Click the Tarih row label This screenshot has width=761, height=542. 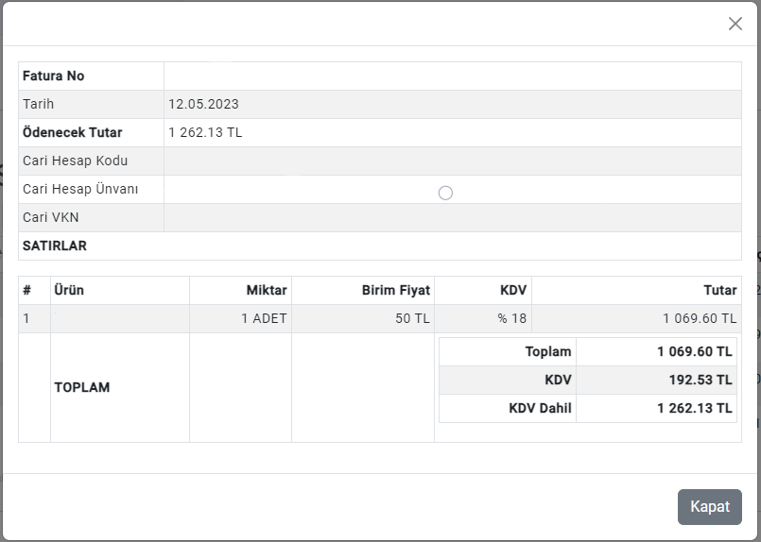pos(39,104)
